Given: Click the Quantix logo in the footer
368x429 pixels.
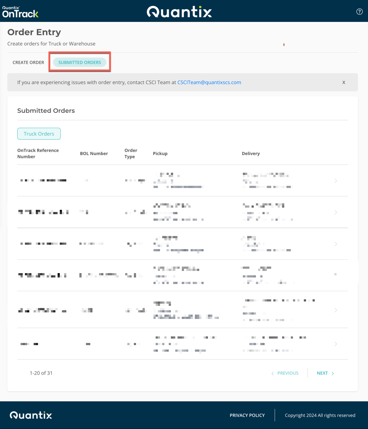Looking at the screenshot, I should pos(31,415).
